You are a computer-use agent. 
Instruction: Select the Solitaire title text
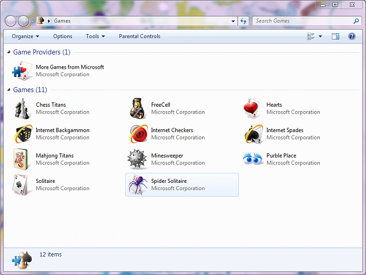tap(45, 181)
